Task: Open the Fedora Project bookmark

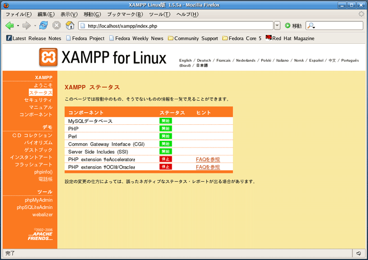Action: click(x=85, y=38)
